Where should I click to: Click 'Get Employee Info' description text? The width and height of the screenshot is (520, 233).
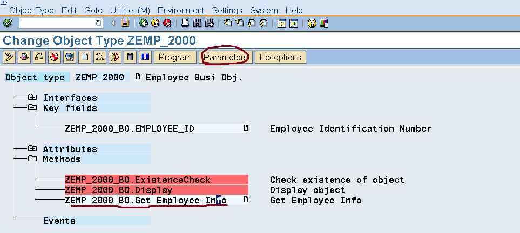click(316, 201)
